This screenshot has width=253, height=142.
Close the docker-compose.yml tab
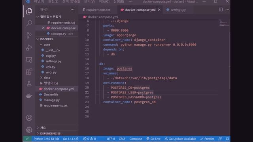[159, 10]
